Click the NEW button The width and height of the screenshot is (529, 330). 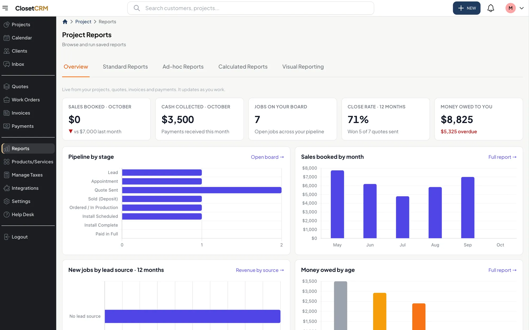(x=467, y=8)
